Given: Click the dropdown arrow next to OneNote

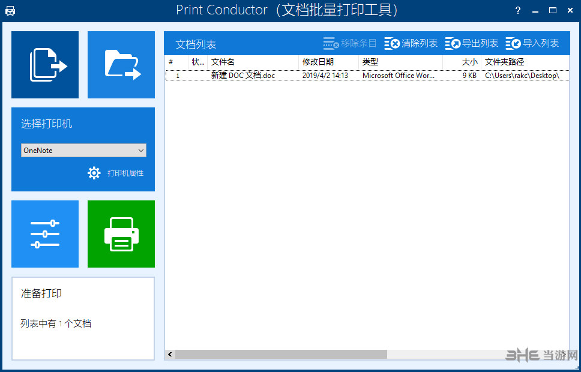Looking at the screenshot, I should 142,150.
